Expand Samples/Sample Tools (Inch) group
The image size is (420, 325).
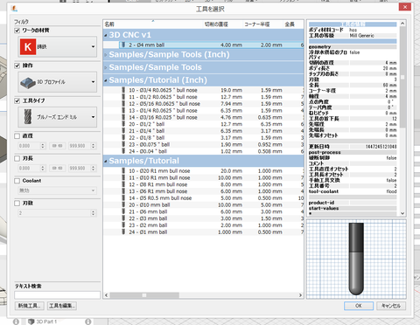(106, 54)
